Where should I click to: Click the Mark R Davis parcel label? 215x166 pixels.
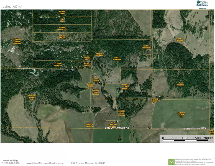pyautogui.click(x=62, y=13)
